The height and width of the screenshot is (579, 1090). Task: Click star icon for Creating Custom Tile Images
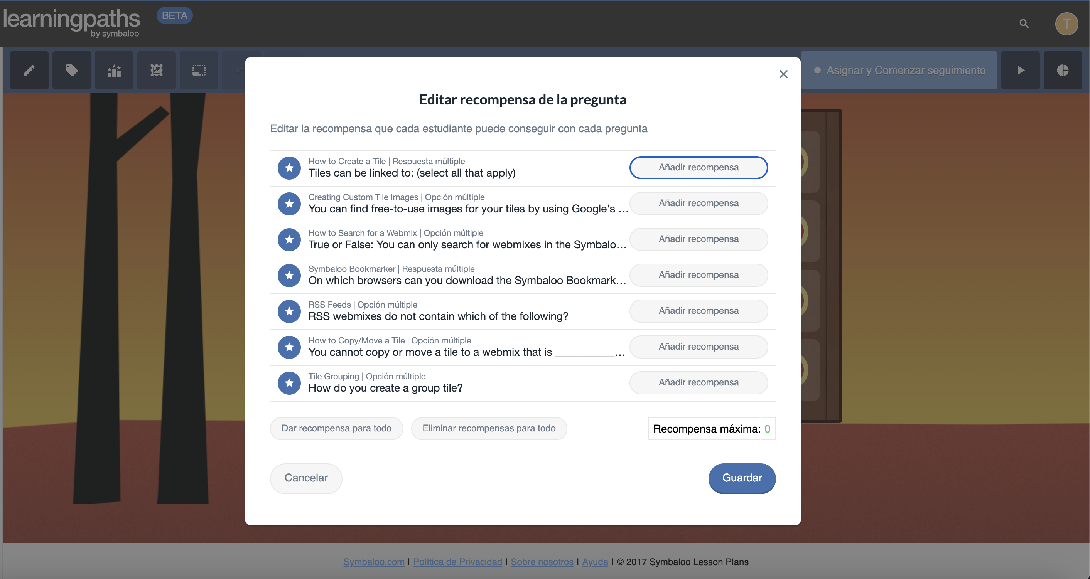(x=289, y=204)
